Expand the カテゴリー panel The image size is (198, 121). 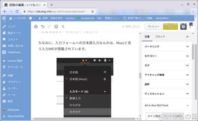coord(167,56)
